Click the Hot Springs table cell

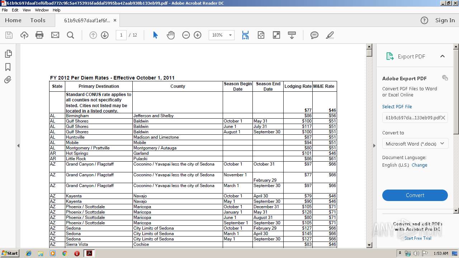tap(99, 153)
